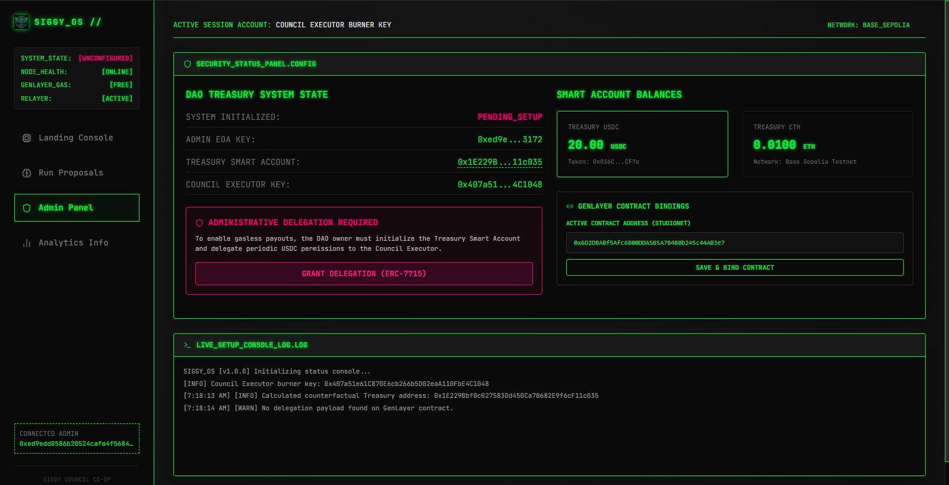This screenshot has height=485, width=949.
Task: Click the 0.0100 ETH balance value
Action: click(x=784, y=145)
